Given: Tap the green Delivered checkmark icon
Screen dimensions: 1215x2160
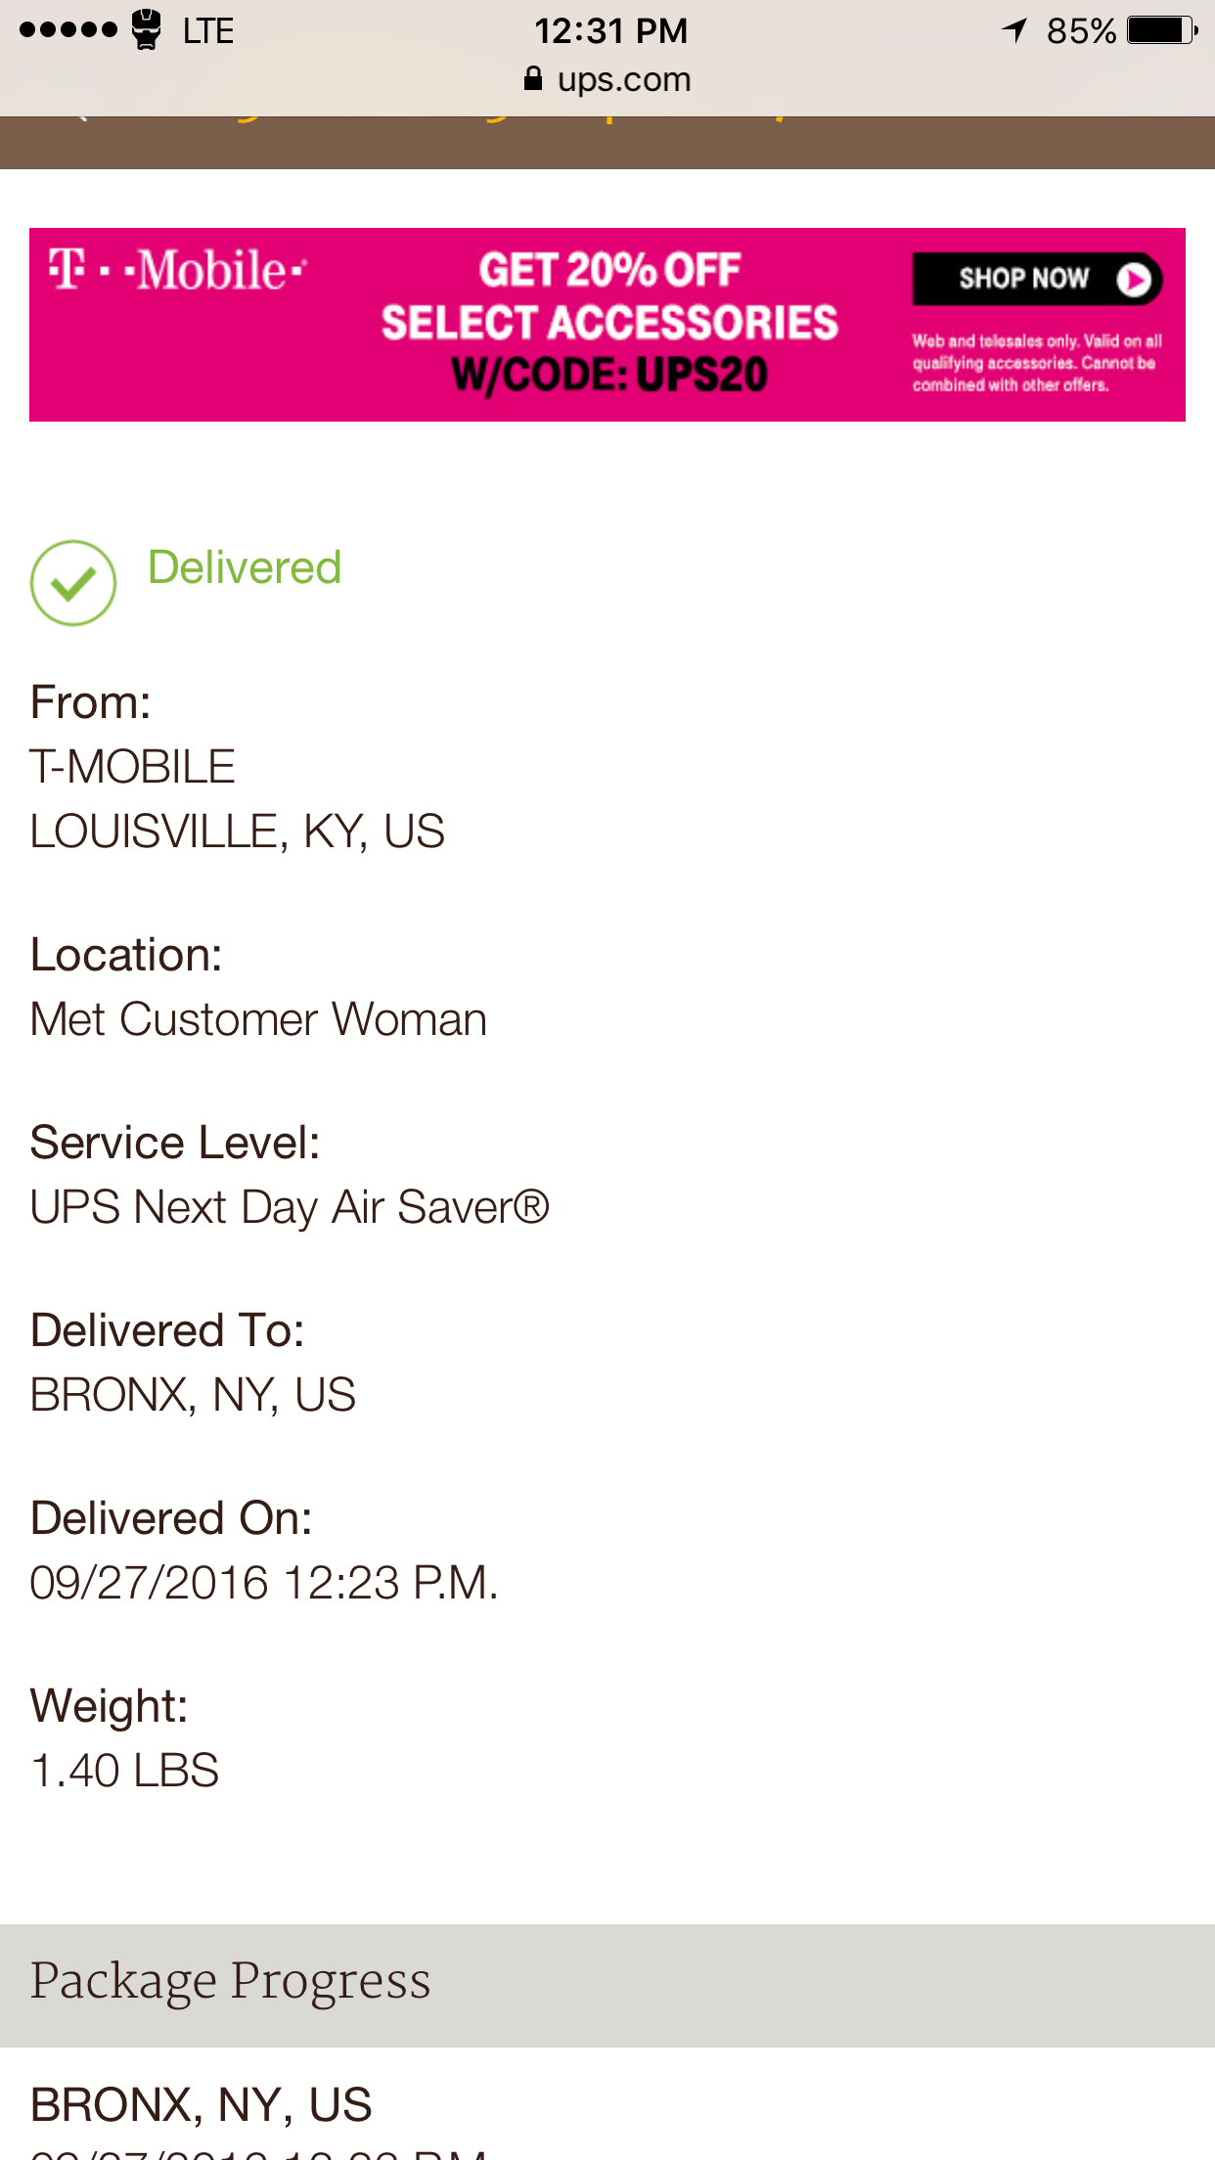Looking at the screenshot, I should pos(73,583).
